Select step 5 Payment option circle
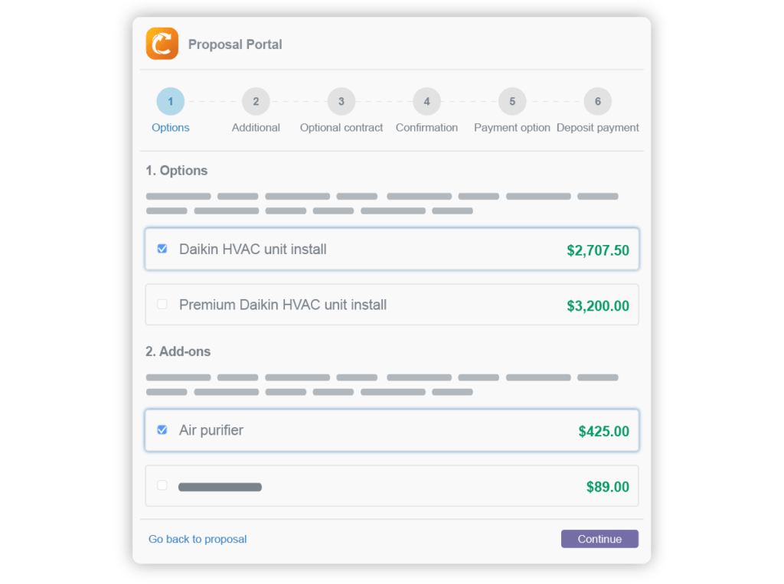Screen dimensions: 784x584 tap(512, 101)
